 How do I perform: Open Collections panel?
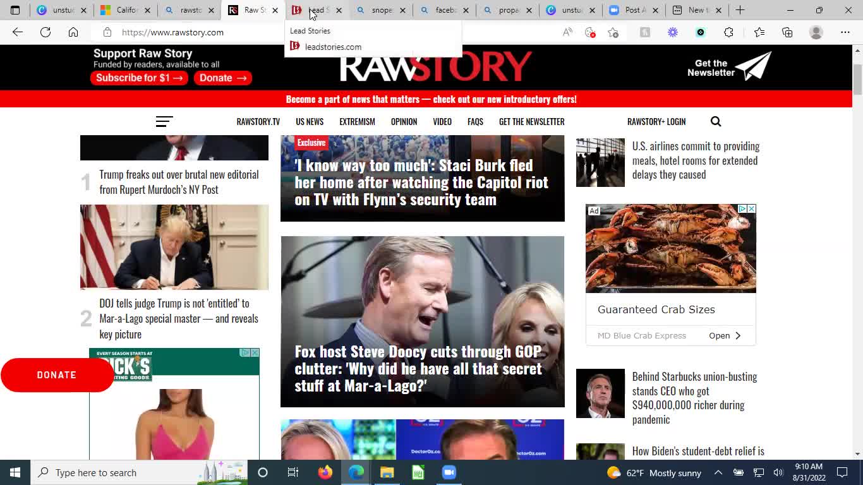(x=787, y=32)
